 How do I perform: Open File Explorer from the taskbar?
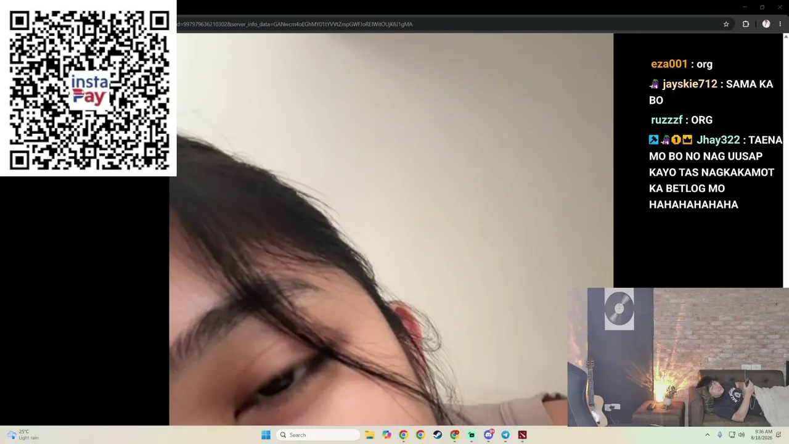click(x=370, y=435)
